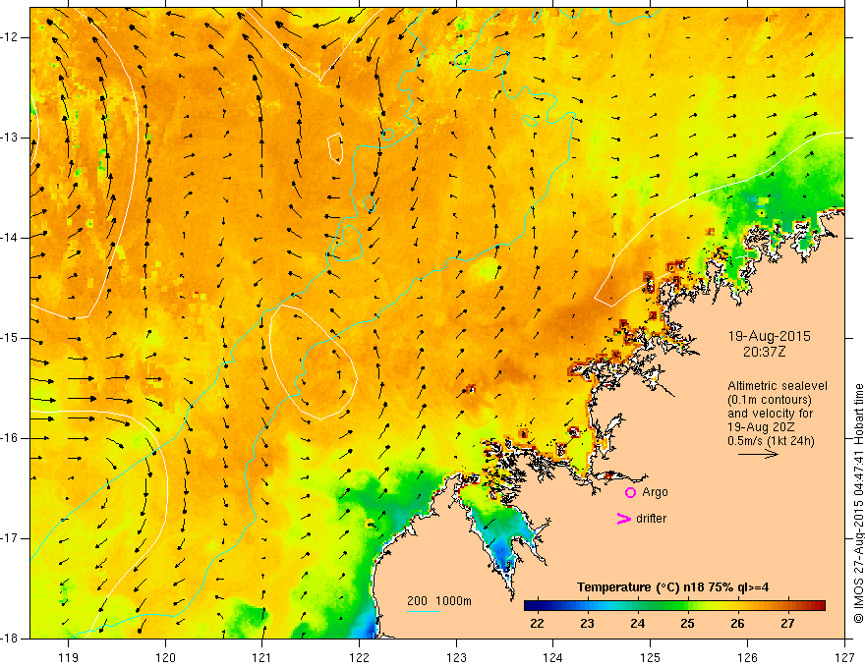Click the longitude axis label 126
The height and width of the screenshot is (668, 865).
point(747,657)
